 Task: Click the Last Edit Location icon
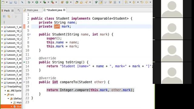coord(142,2)
